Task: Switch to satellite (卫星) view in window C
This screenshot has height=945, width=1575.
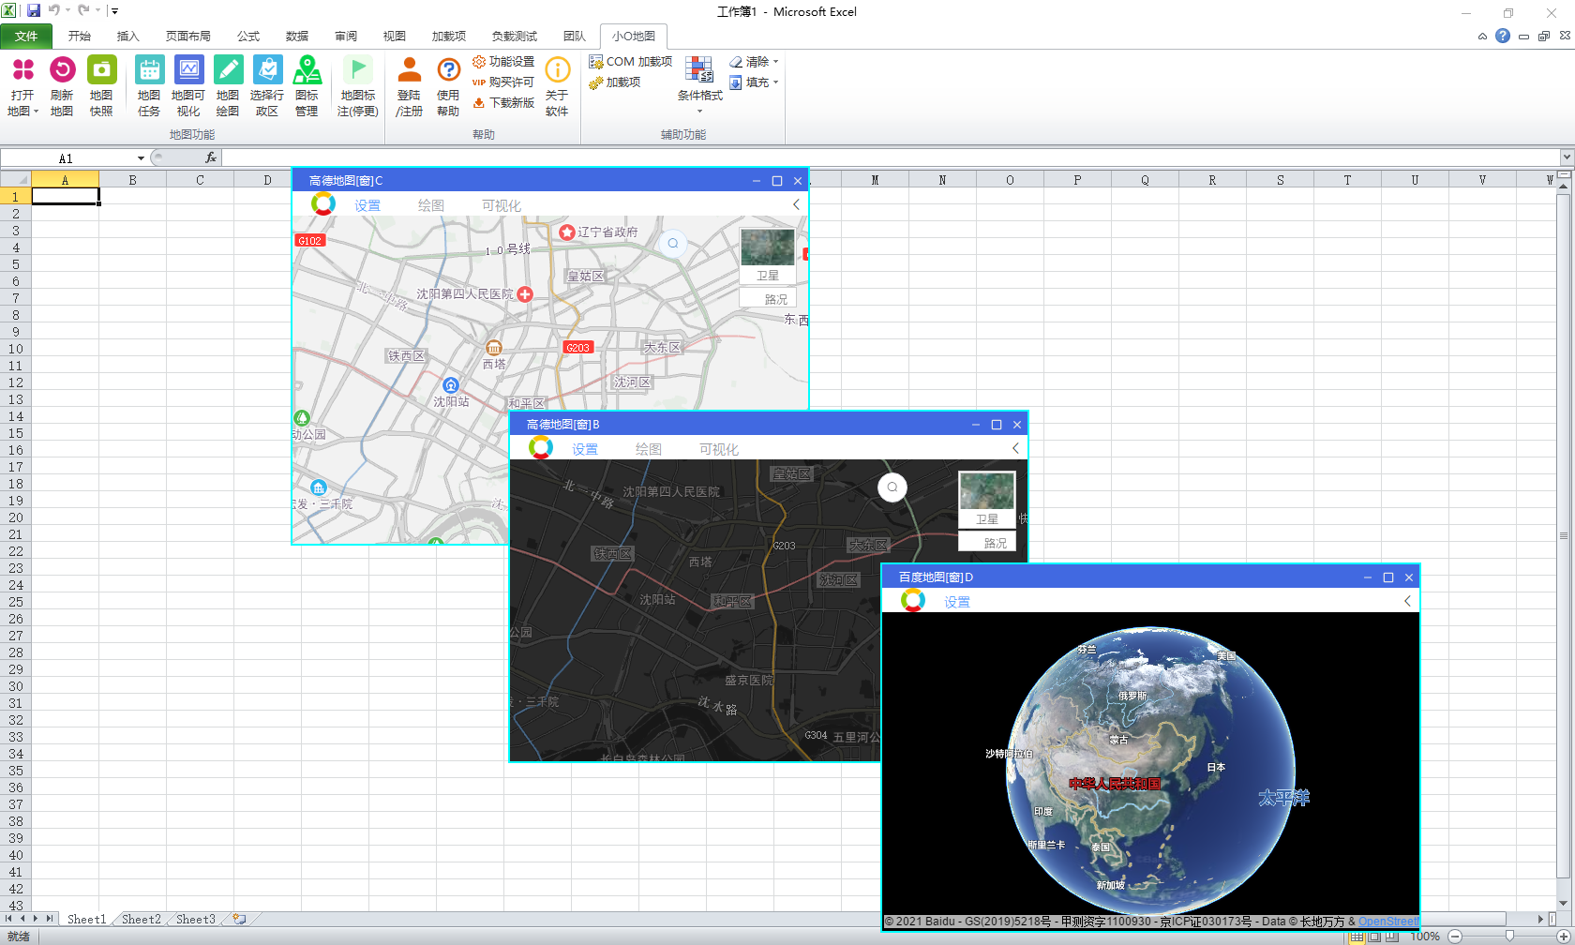Action: (767, 255)
